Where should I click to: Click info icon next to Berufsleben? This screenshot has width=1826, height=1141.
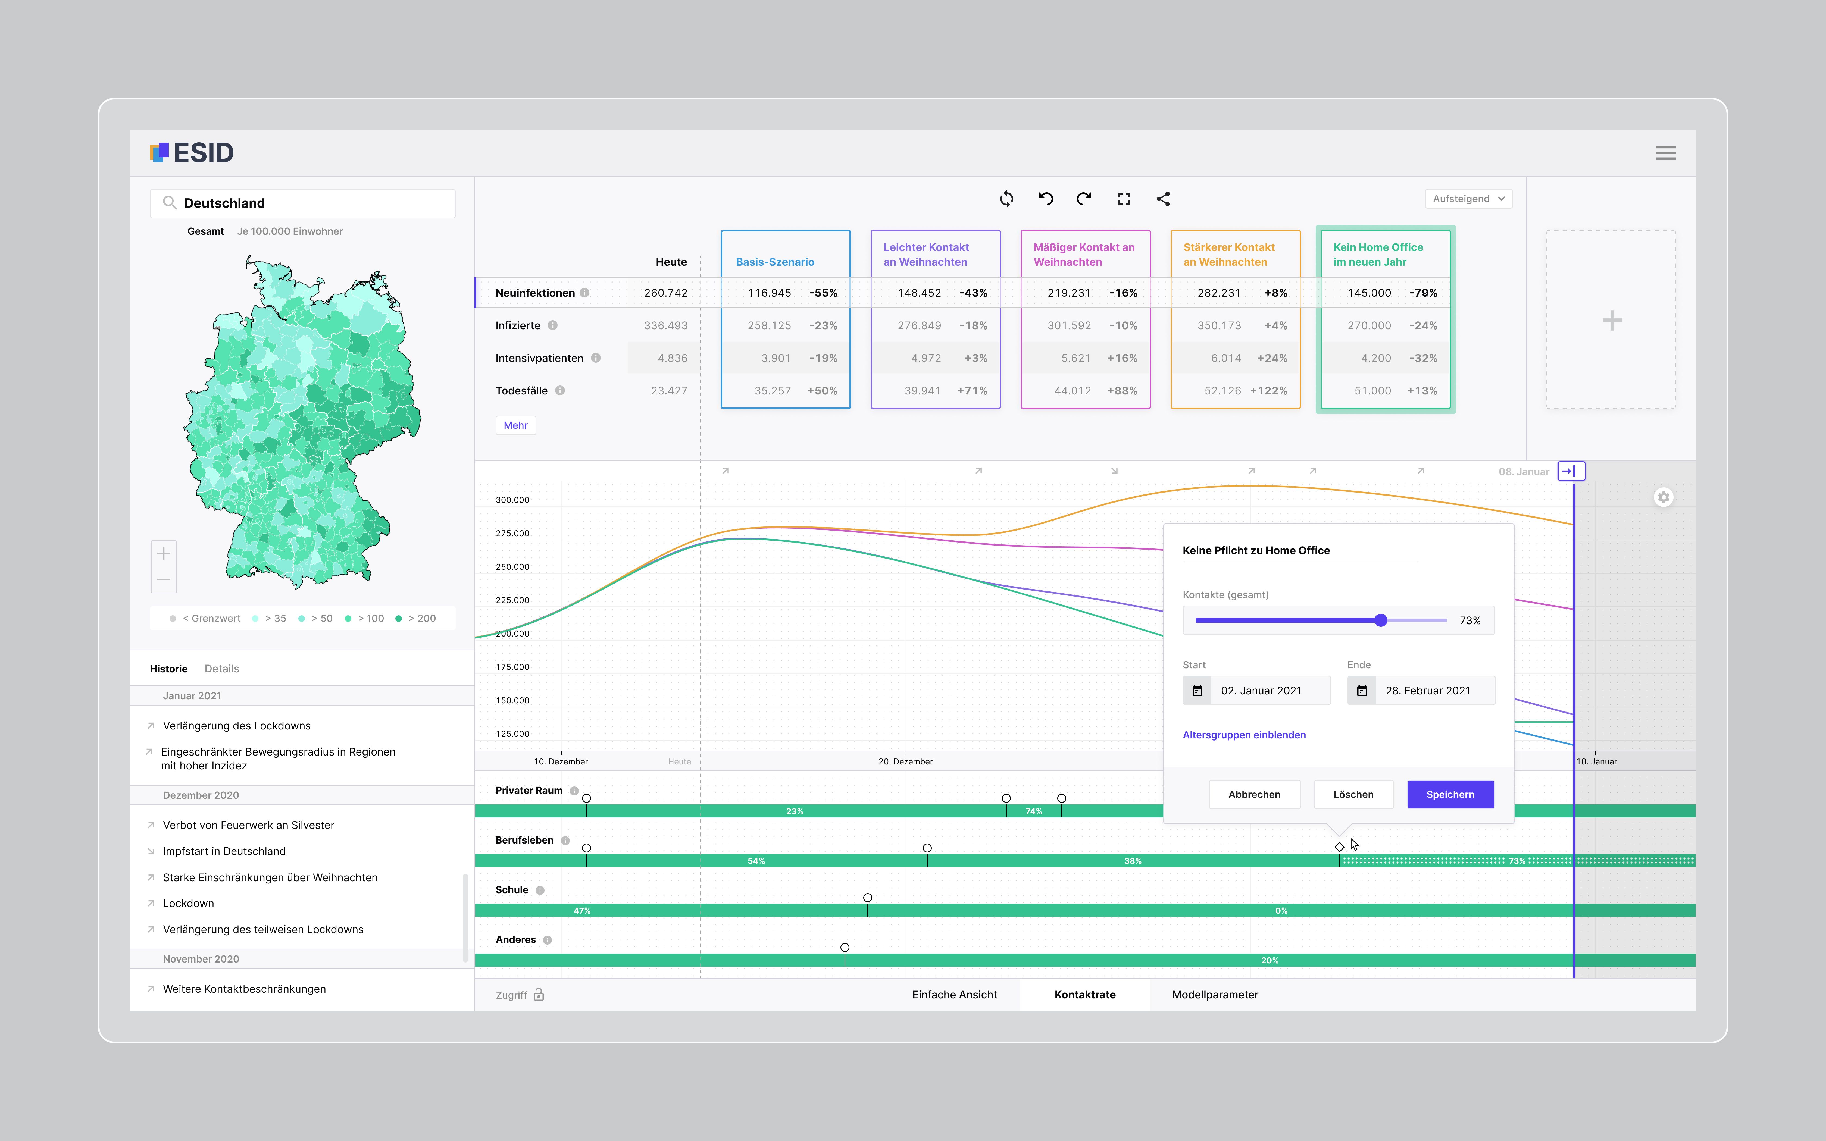(565, 841)
